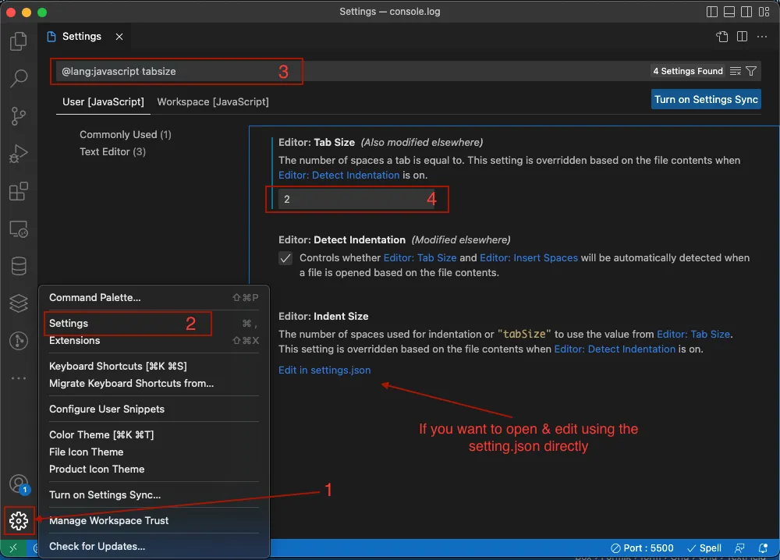Show additional views ellipsis in activity bar
Image resolution: width=780 pixels, height=560 pixels.
[x=19, y=378]
